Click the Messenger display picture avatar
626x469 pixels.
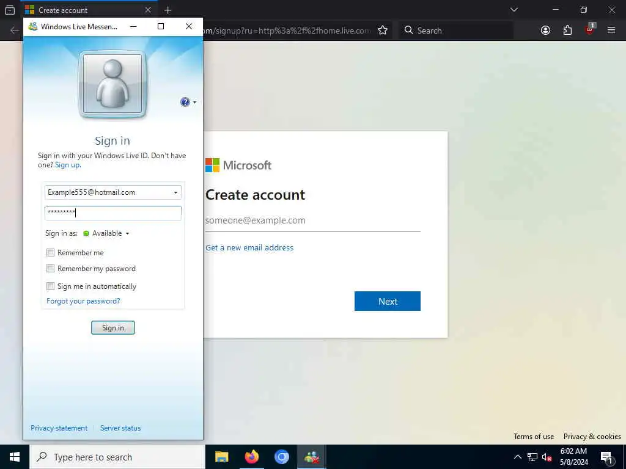[112, 84]
